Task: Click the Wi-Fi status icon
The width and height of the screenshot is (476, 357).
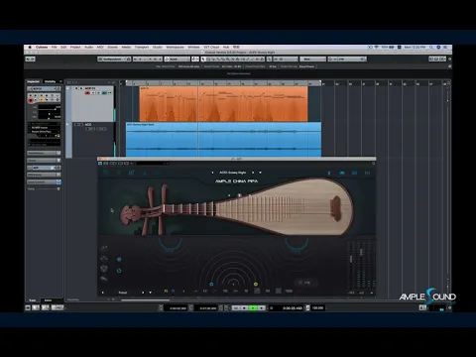Action: pyautogui.click(x=377, y=48)
